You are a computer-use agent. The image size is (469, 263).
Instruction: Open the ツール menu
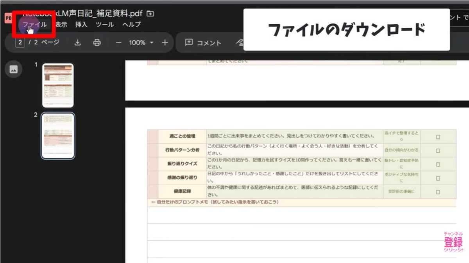105,25
